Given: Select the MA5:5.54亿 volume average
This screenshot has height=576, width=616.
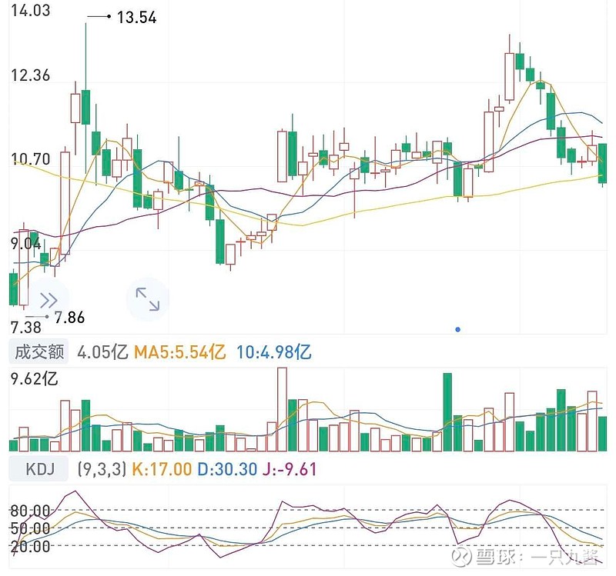Looking at the screenshot, I should click(x=180, y=352).
